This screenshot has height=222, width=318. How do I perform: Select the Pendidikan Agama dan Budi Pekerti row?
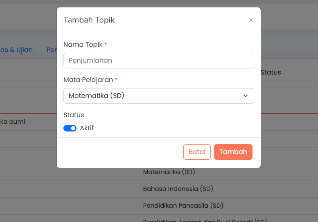pyautogui.click(x=159, y=219)
